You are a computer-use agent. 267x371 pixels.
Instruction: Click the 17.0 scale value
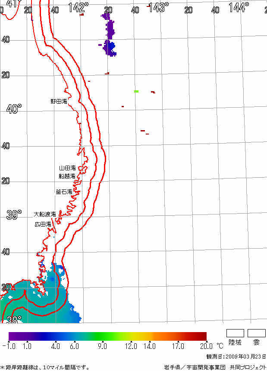[178, 346]
